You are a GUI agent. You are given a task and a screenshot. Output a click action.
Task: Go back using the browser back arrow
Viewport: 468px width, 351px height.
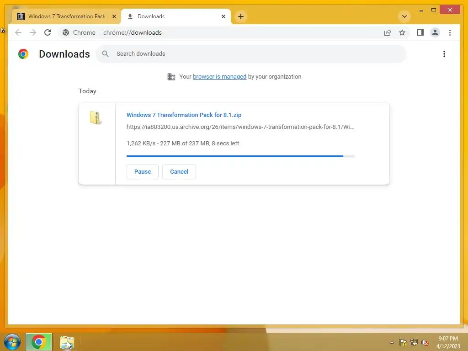[x=18, y=32]
